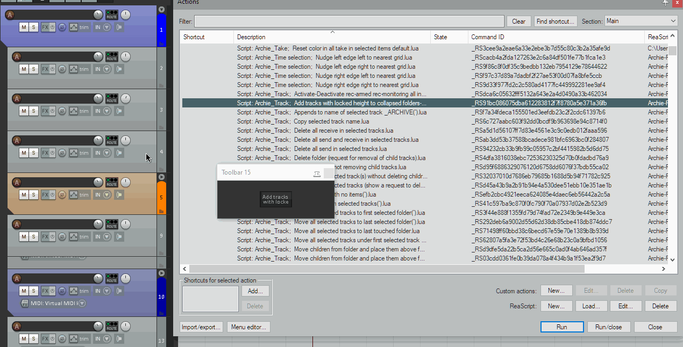The height and width of the screenshot is (347, 683).
Task: Arm track 2 for recording
Action: pyautogui.click(x=17, y=56)
